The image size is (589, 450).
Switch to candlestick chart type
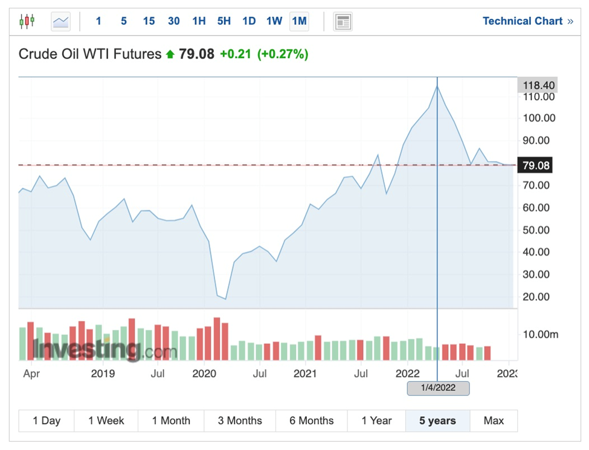click(27, 22)
